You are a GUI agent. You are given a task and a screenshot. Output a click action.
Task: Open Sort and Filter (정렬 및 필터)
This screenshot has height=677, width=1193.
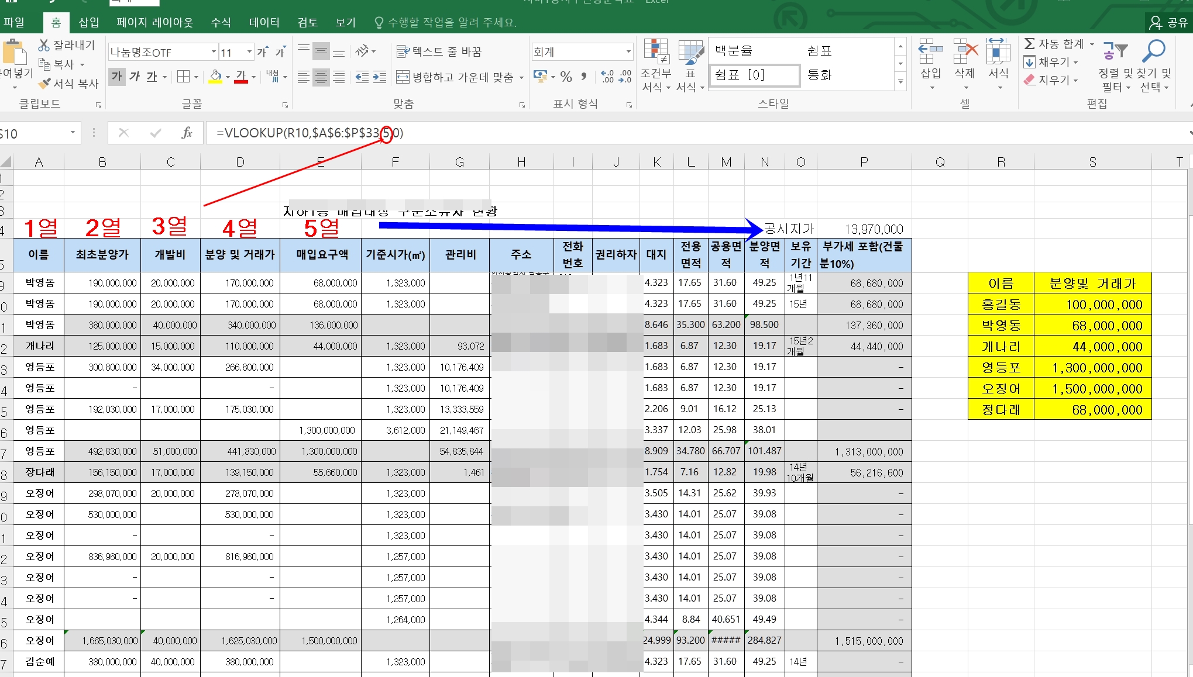point(1115,65)
